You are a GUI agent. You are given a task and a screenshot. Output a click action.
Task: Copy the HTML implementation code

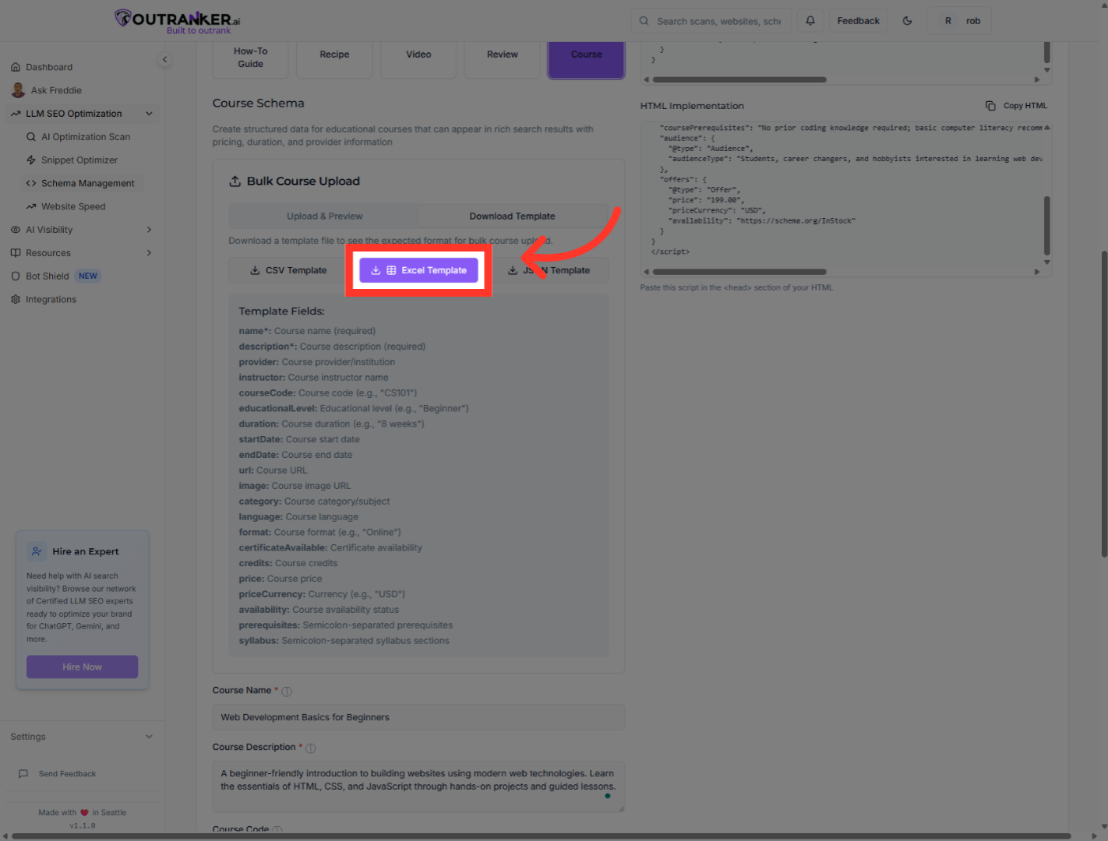coord(1016,106)
